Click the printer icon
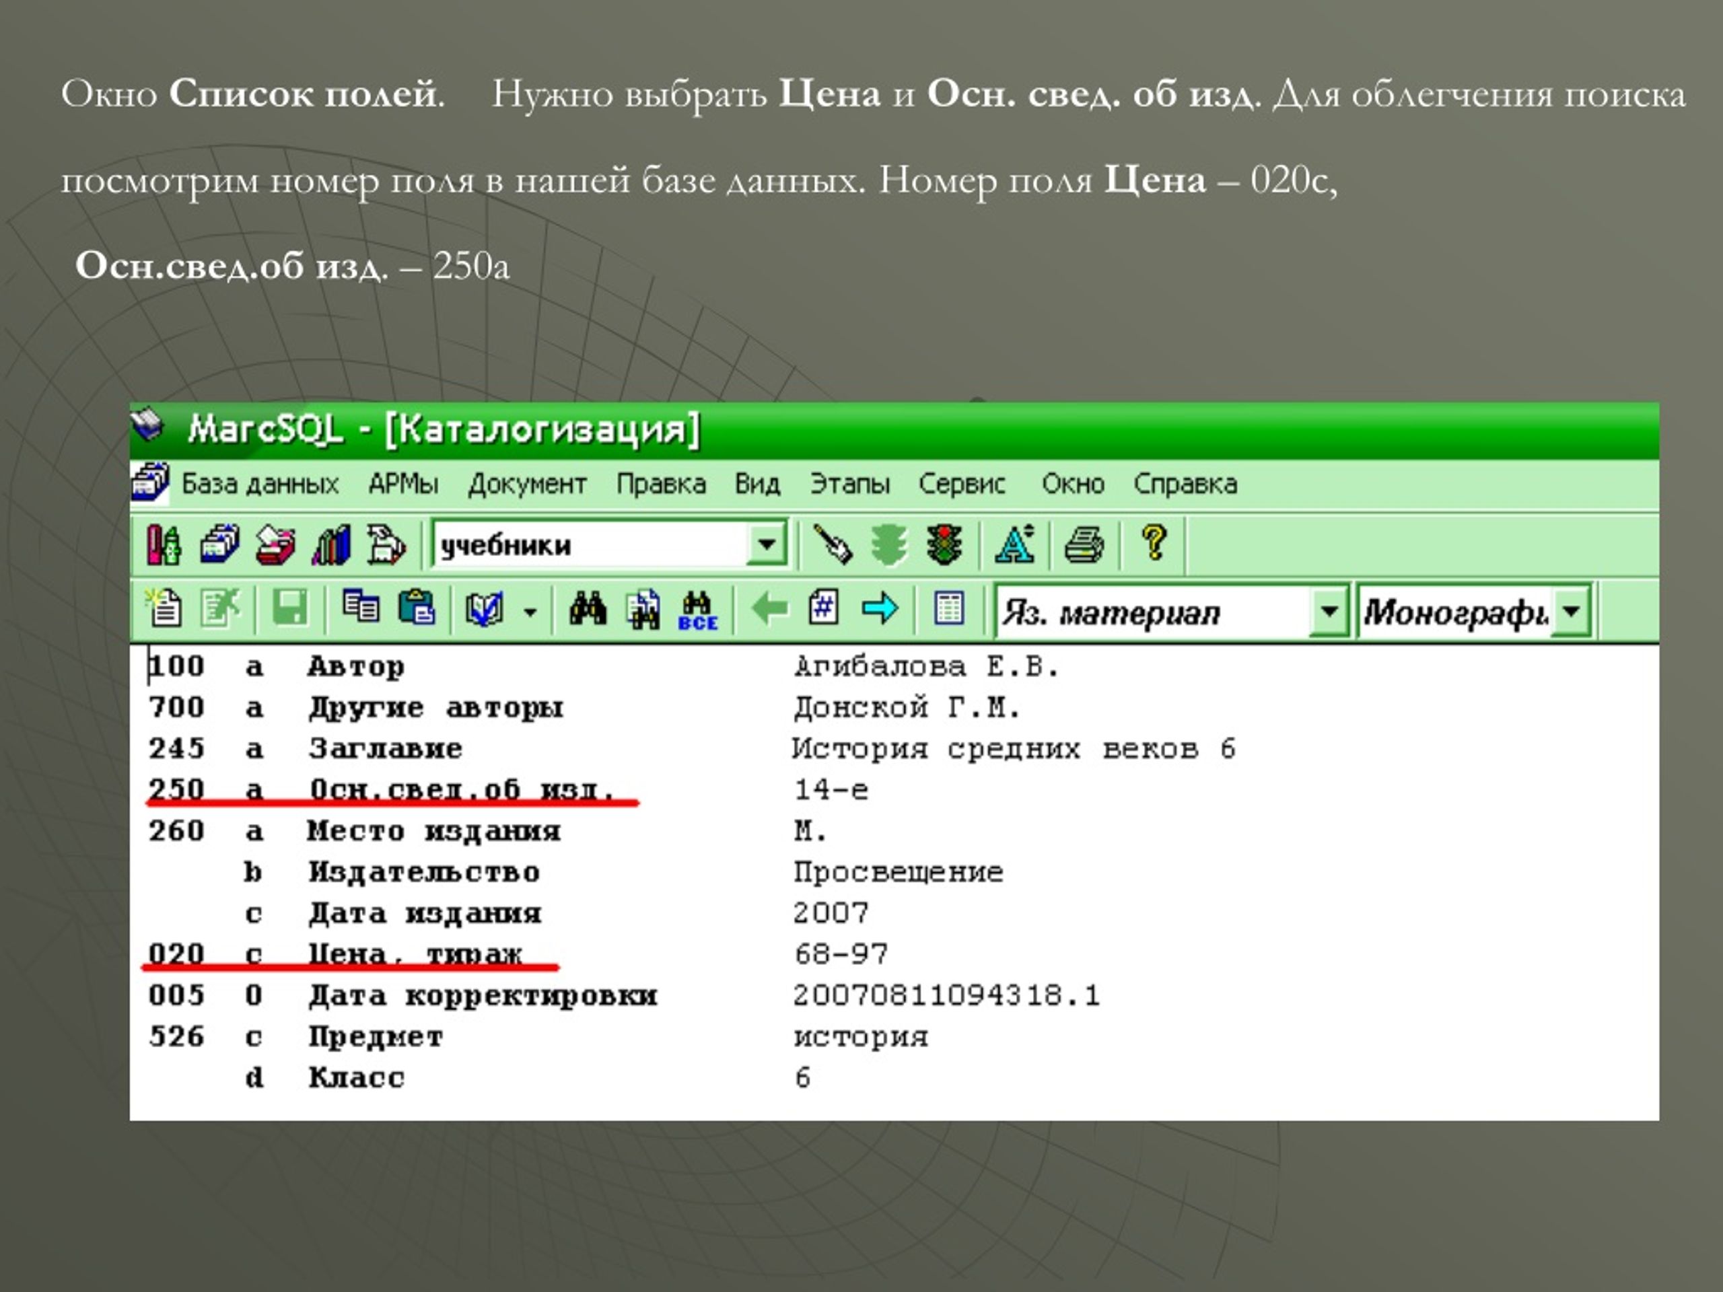 point(1084,544)
